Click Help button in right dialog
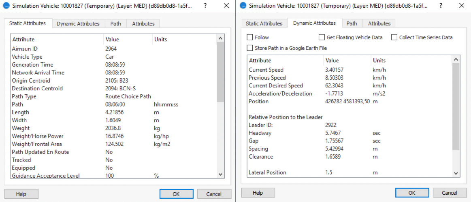The height and width of the screenshot is (202, 471). point(258,193)
